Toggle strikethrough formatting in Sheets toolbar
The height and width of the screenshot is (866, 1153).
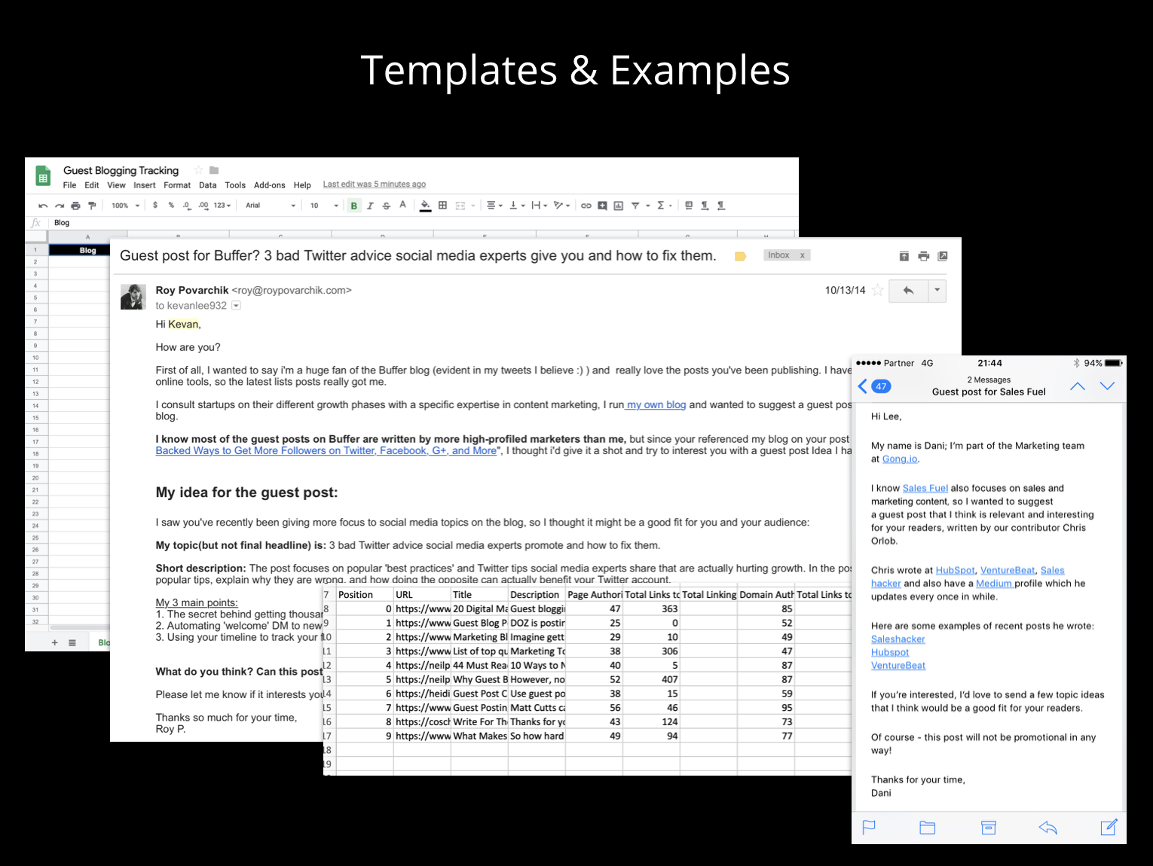click(387, 206)
